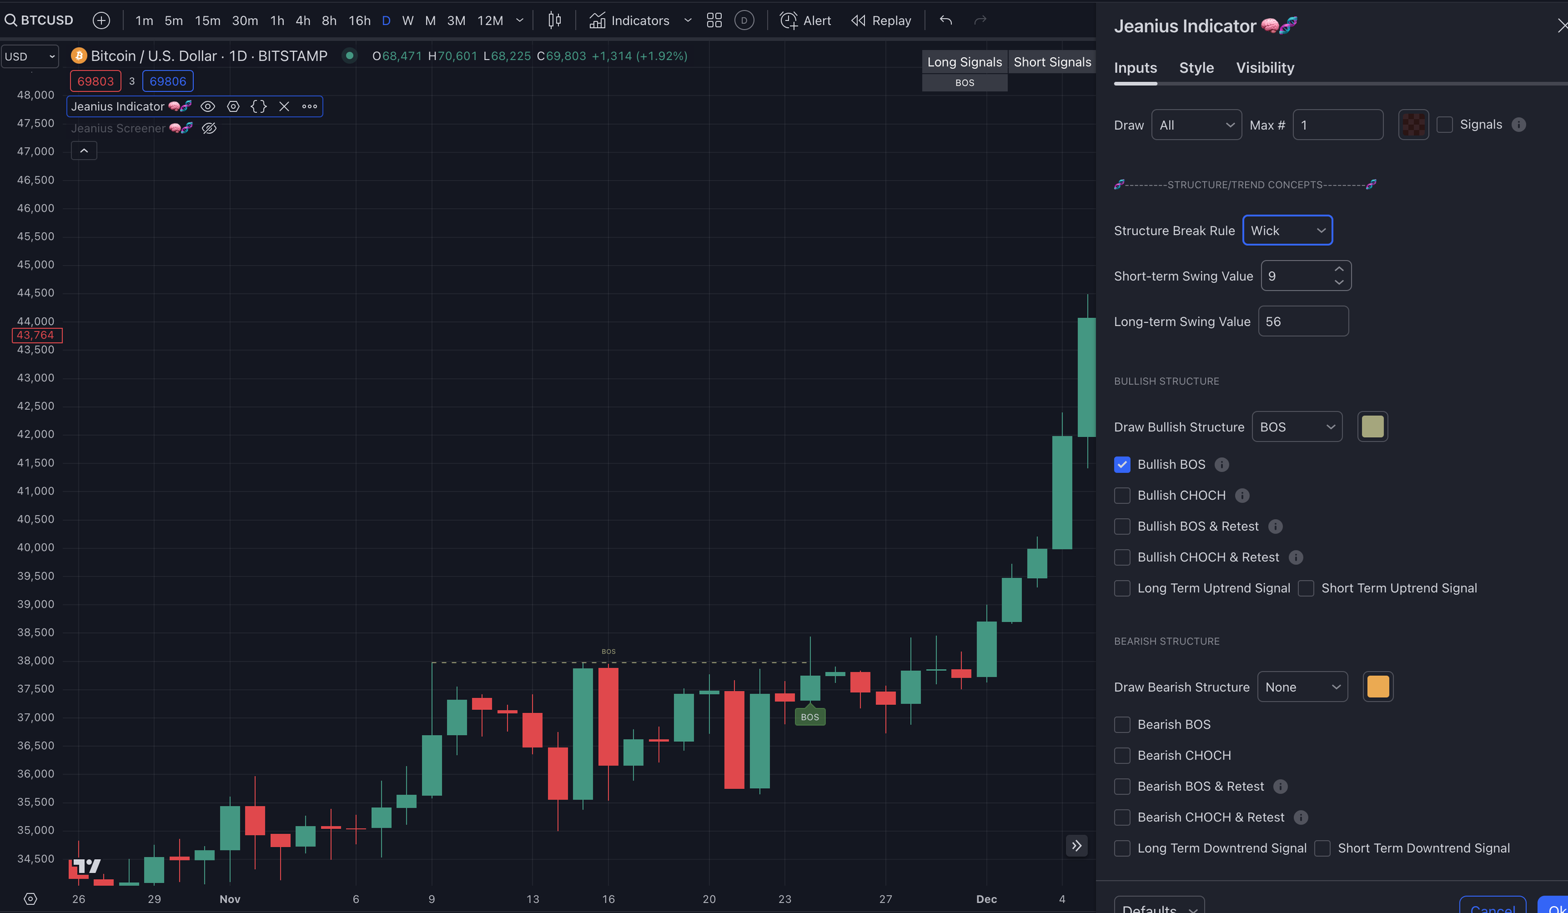Check Bullish BOS & Retest
The image size is (1568, 913).
point(1121,527)
